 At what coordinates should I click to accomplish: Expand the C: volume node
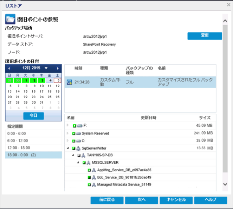[x=68, y=141]
